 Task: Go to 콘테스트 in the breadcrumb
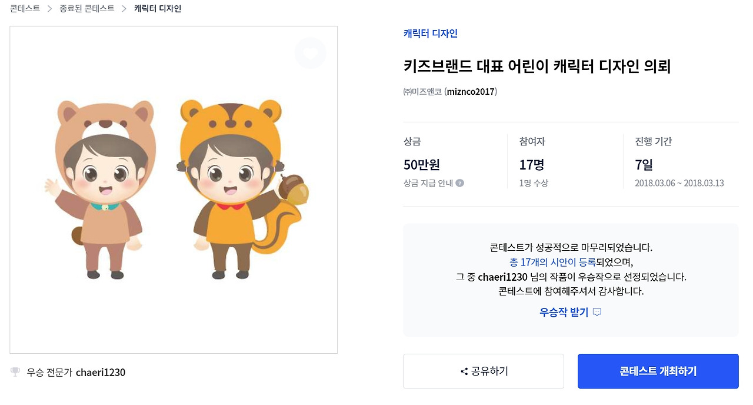pos(25,9)
